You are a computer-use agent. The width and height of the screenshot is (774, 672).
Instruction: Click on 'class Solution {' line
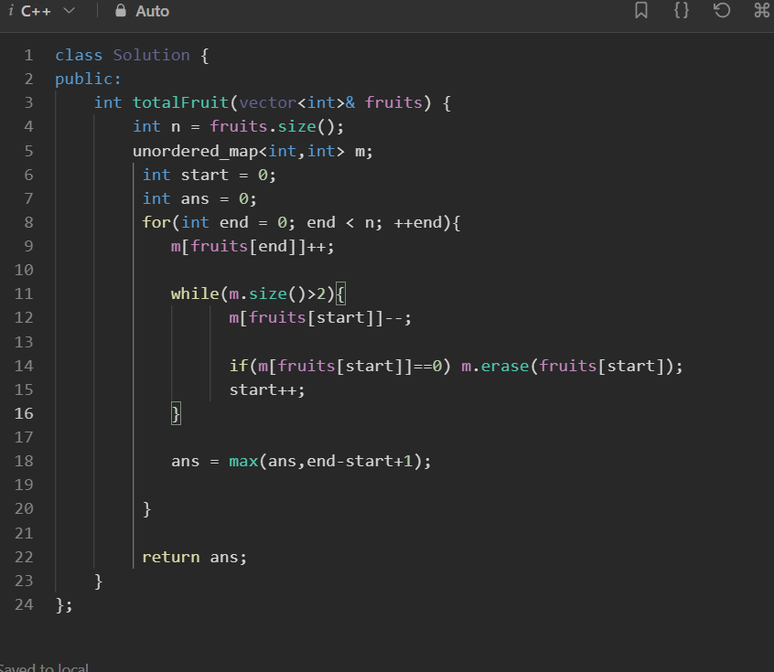[133, 55]
